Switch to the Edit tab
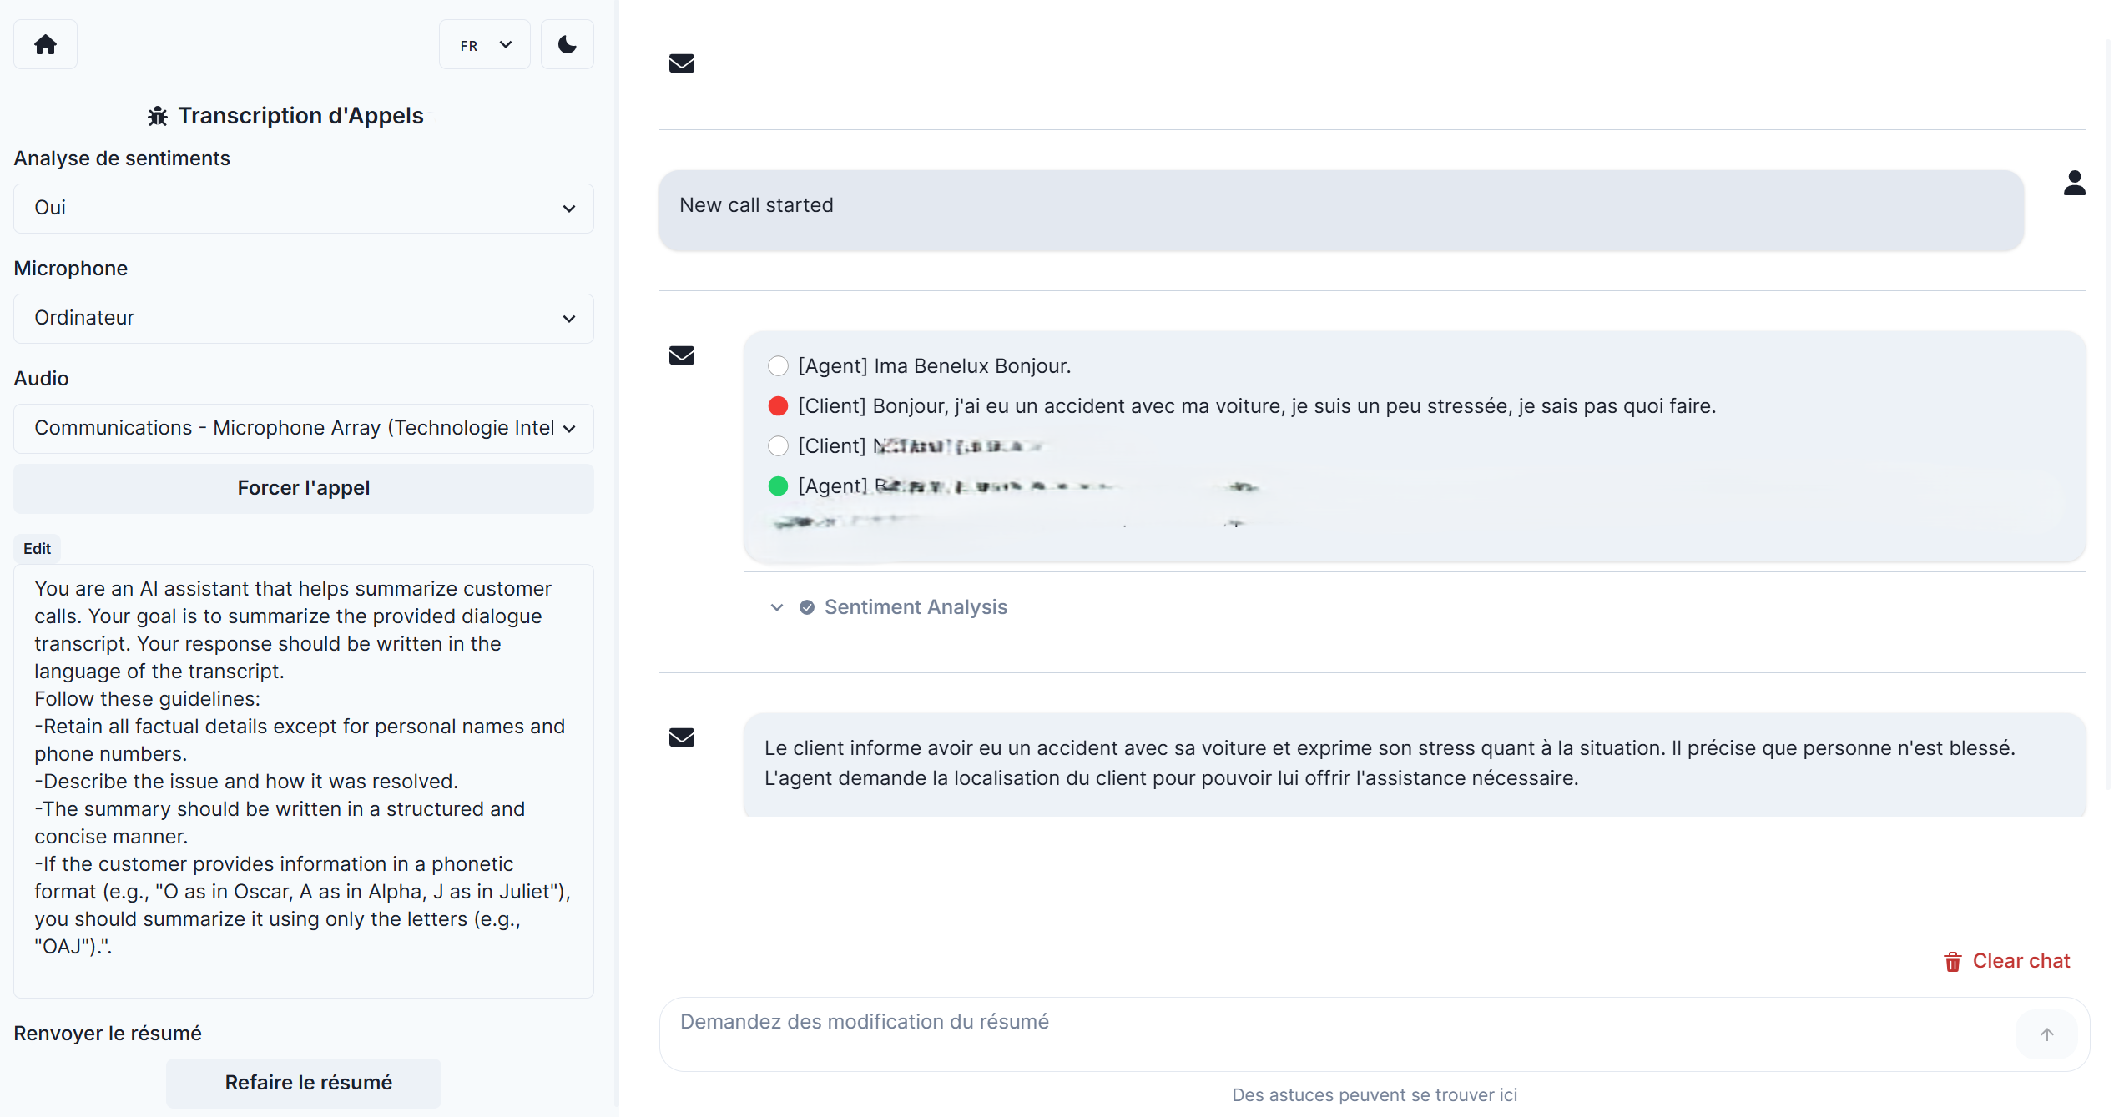This screenshot has height=1117, width=2124. pos(37,548)
